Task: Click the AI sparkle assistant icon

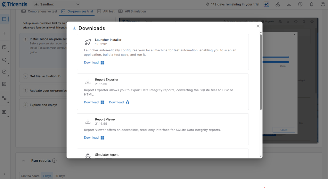Action: [x=266, y=4]
